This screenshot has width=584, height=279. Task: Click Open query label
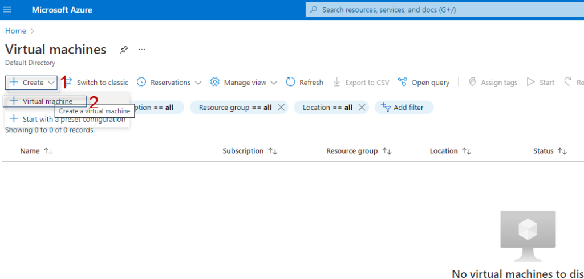(x=431, y=83)
